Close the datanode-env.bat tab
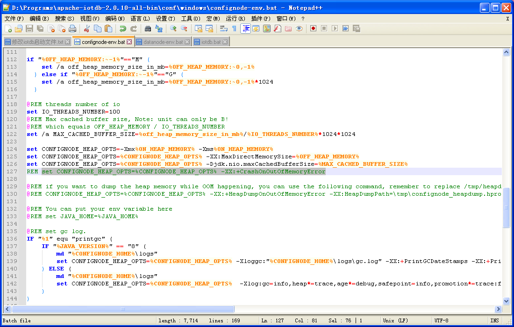Image resolution: width=514 pixels, height=327 pixels. tap(187, 42)
